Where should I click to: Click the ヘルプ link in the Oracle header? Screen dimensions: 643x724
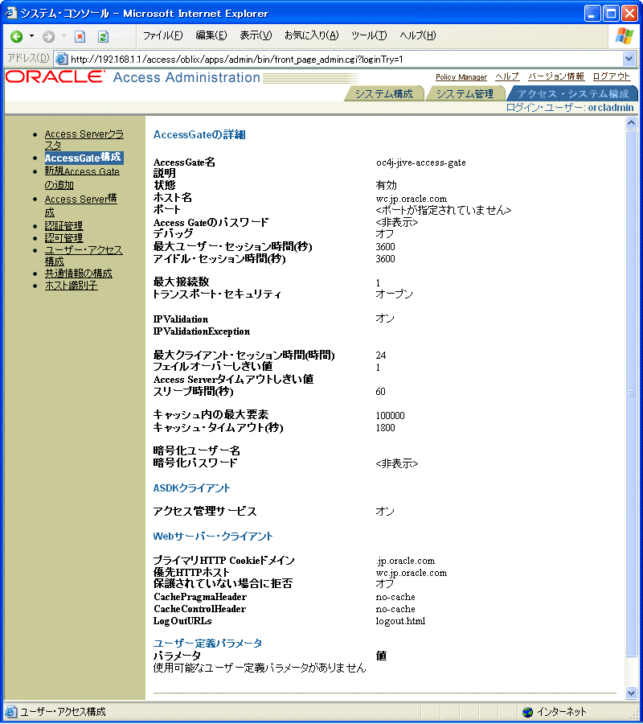click(x=507, y=76)
